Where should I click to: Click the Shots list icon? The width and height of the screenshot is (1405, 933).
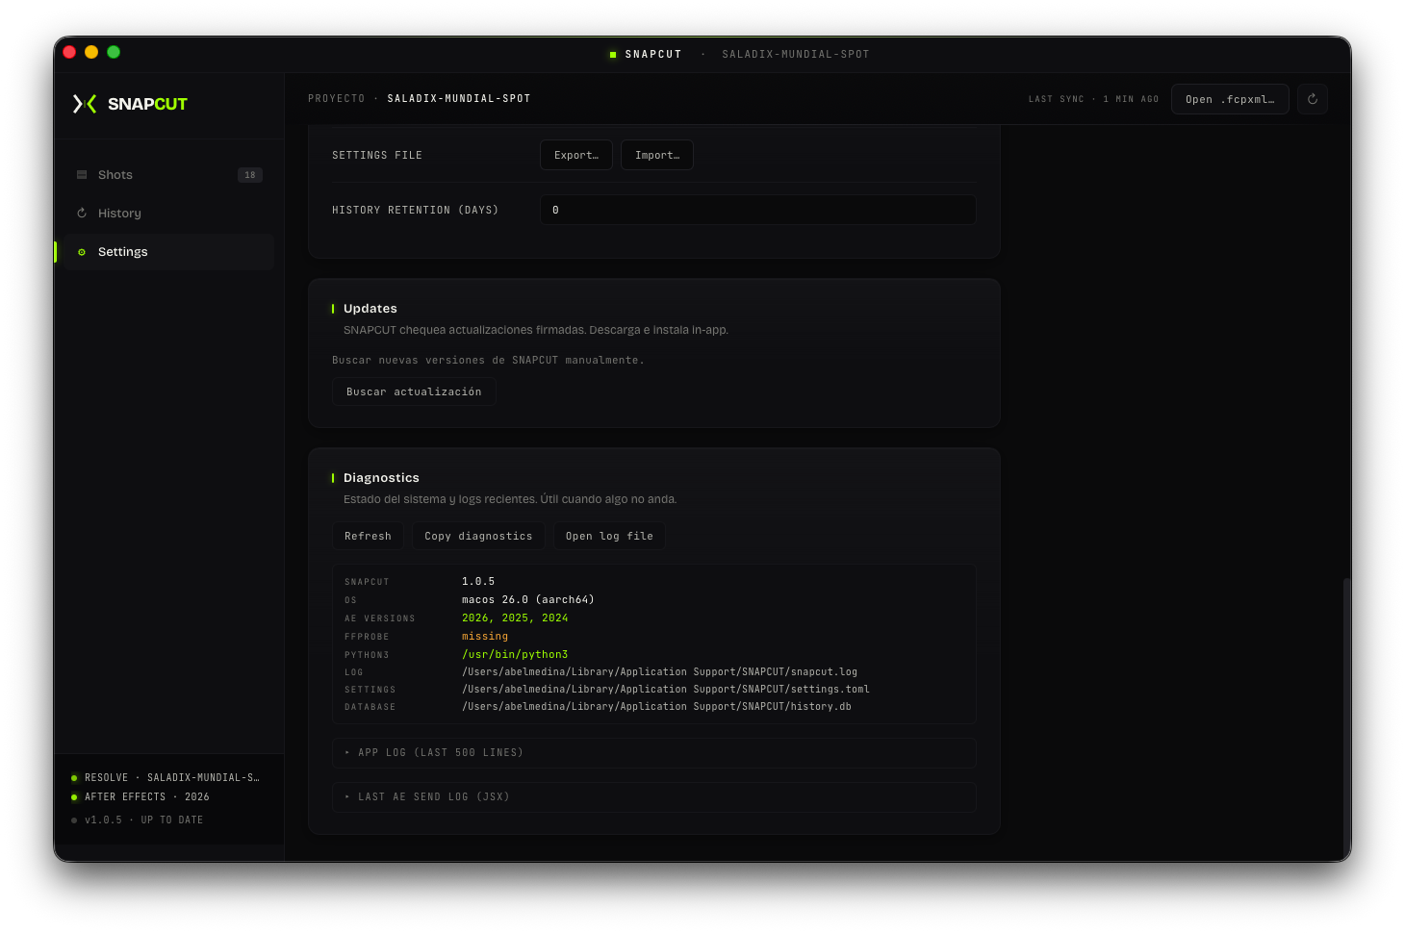82,175
